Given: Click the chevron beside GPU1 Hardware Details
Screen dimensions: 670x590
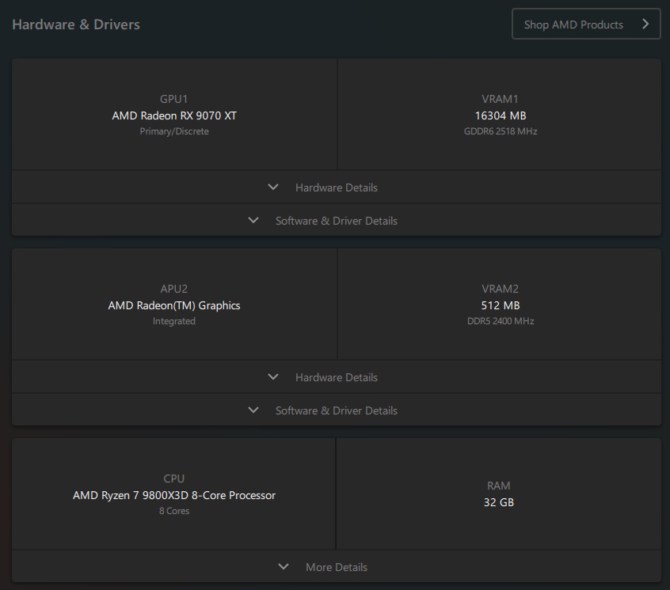Looking at the screenshot, I should 273,187.
